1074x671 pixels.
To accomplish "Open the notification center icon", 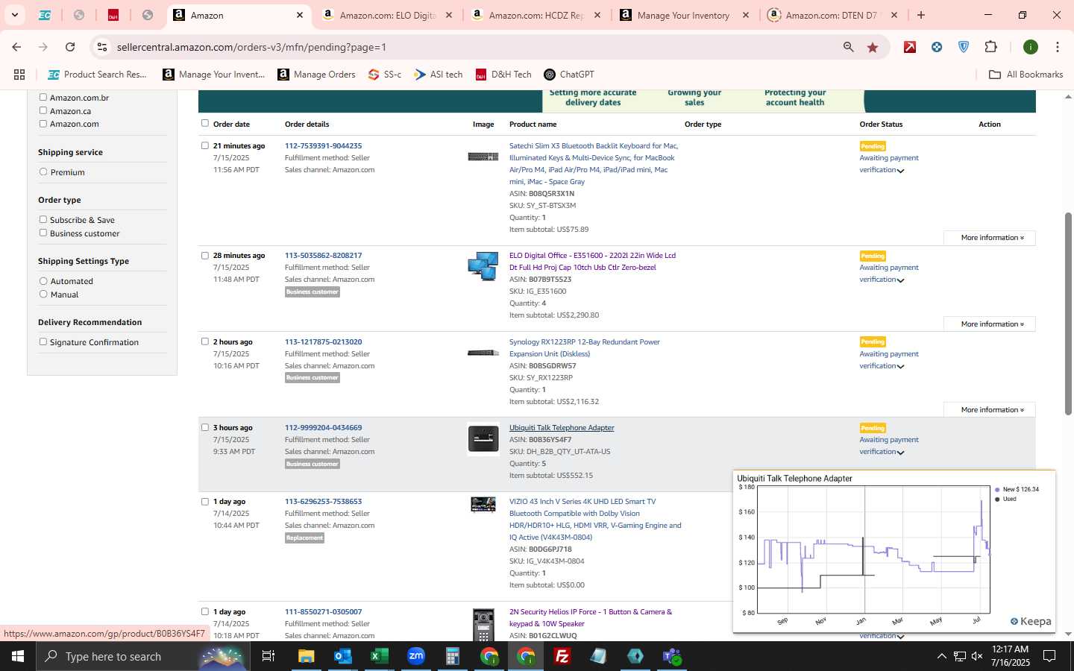I will pyautogui.click(x=1049, y=656).
